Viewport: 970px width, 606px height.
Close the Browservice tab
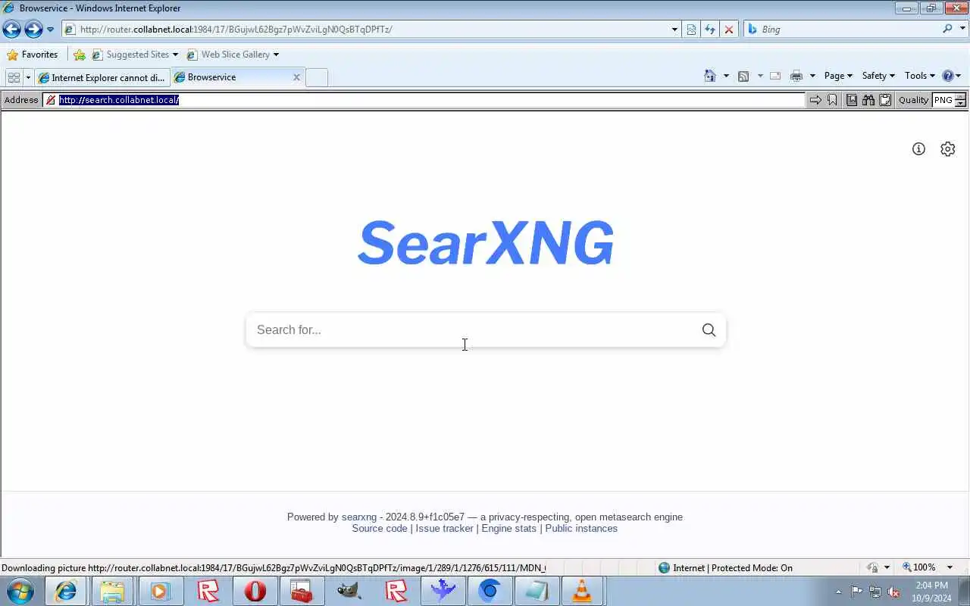(x=296, y=77)
